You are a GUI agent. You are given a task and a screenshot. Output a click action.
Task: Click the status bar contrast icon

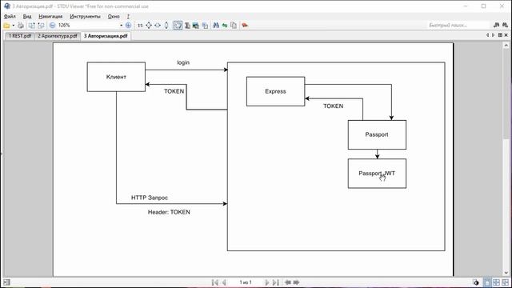tap(477, 282)
